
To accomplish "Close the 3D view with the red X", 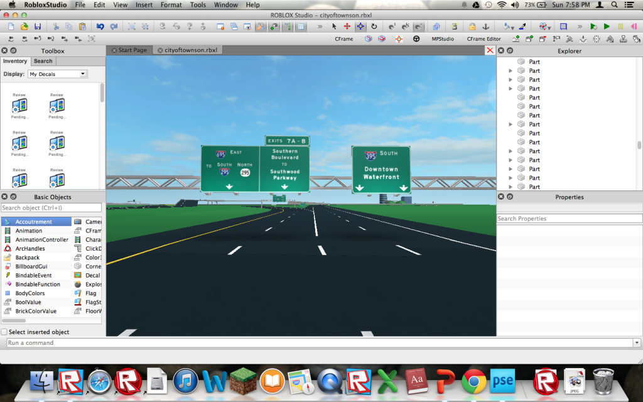I will click(x=490, y=50).
